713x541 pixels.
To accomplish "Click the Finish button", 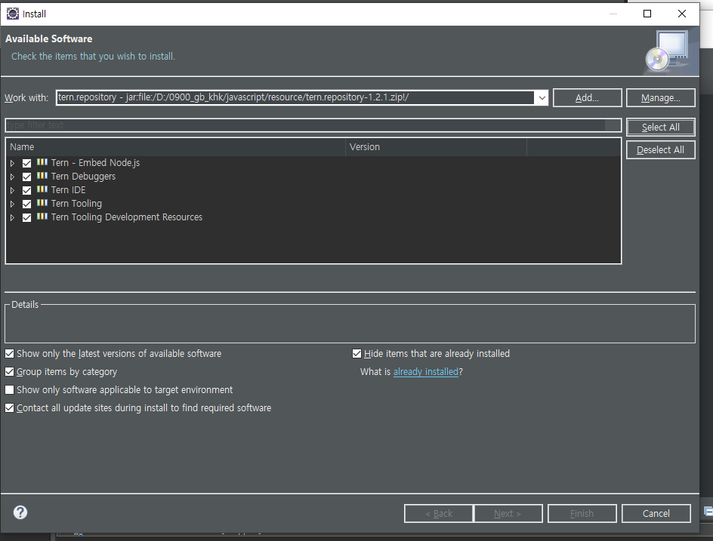I will (582, 513).
